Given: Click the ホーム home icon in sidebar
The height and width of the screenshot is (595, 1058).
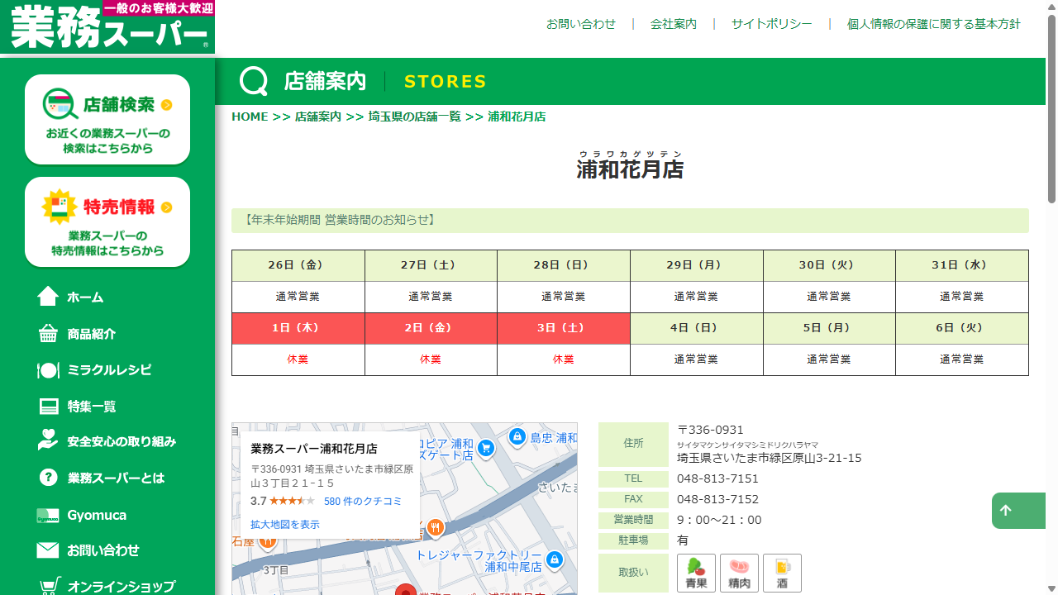Looking at the screenshot, I should pos(48,297).
